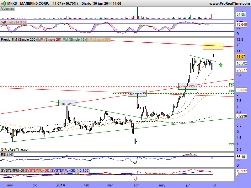The width and height of the screenshot is (251, 188).
Task: Click the dic label on time axis
Action: (x=35, y=185)
